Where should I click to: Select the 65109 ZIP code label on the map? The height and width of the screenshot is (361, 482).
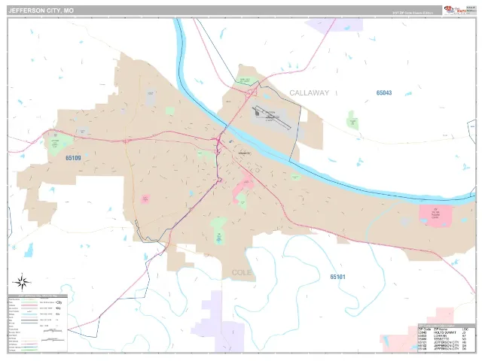[73, 158]
